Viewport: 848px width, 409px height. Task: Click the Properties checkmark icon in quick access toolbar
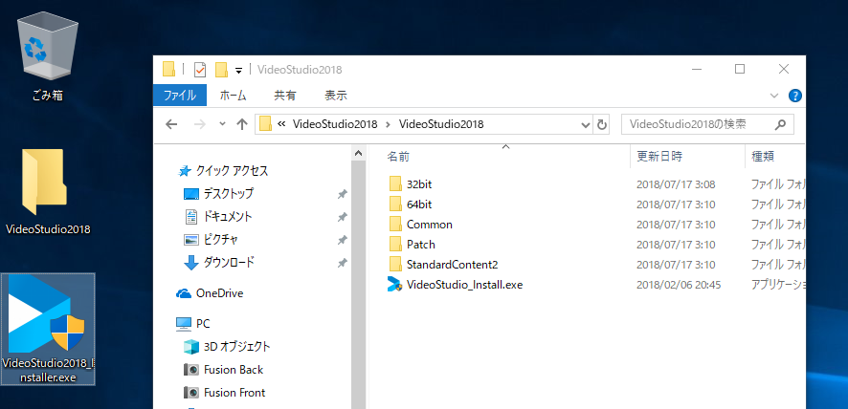[x=200, y=70]
